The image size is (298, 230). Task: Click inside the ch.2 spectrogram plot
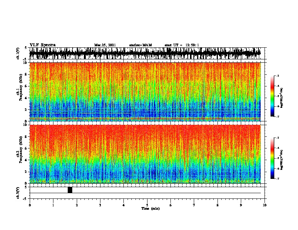pyautogui.click(x=145, y=154)
